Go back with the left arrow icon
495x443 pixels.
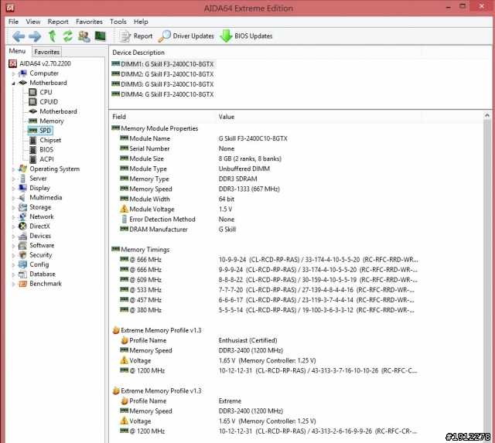pos(19,36)
